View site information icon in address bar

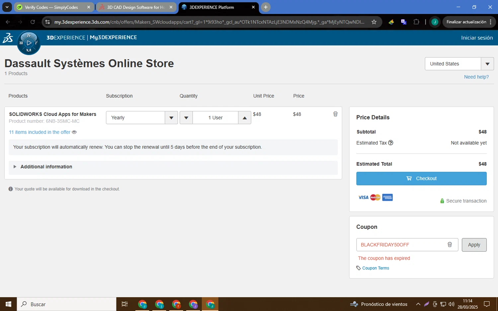[47, 22]
